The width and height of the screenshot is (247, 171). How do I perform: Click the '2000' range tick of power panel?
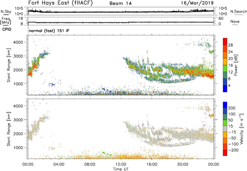click(18, 70)
